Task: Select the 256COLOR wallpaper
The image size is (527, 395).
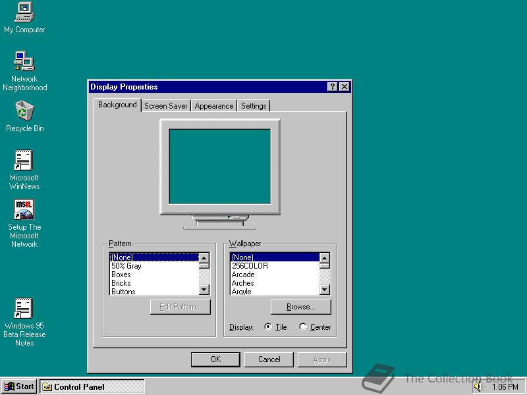Action: click(275, 266)
